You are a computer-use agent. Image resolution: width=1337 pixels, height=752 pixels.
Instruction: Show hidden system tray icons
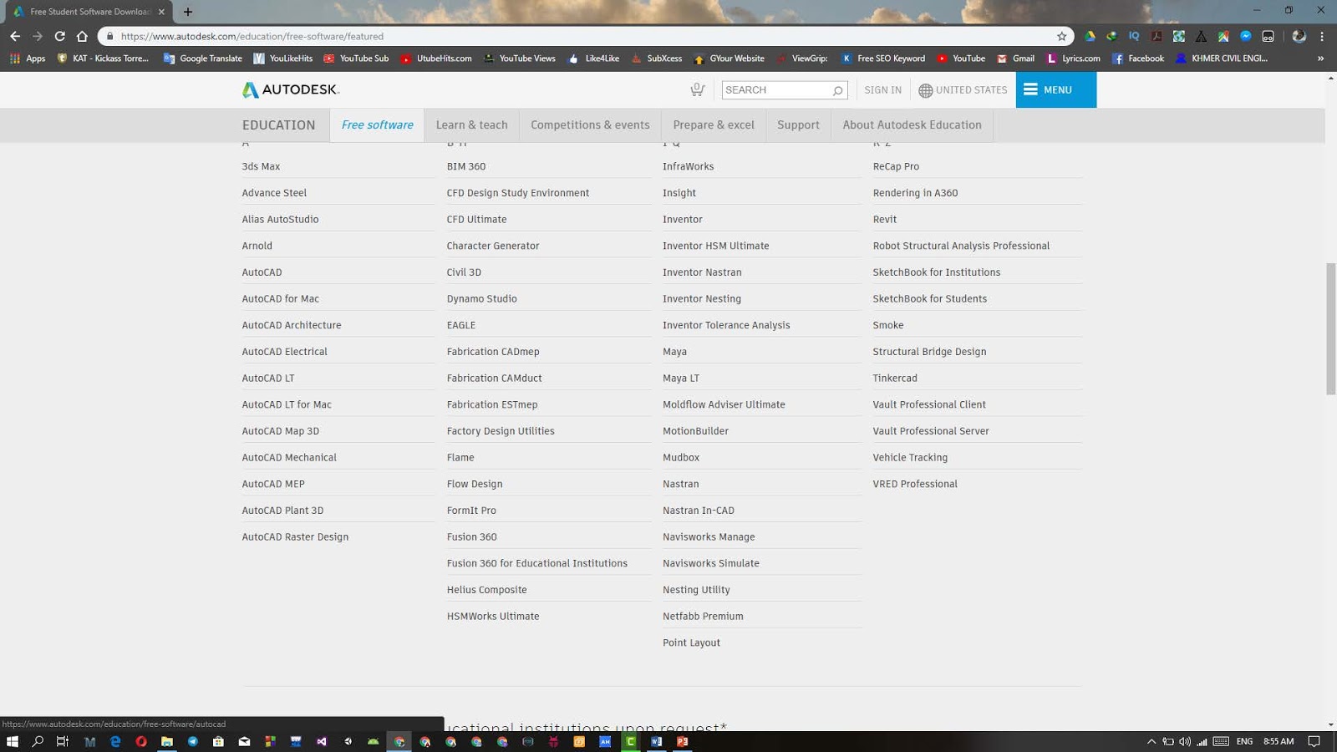pos(1151,741)
